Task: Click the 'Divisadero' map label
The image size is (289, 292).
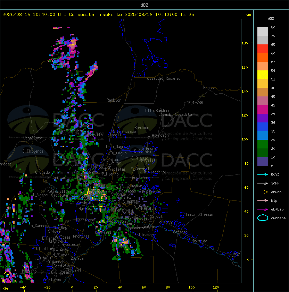Action: (x=154, y=172)
